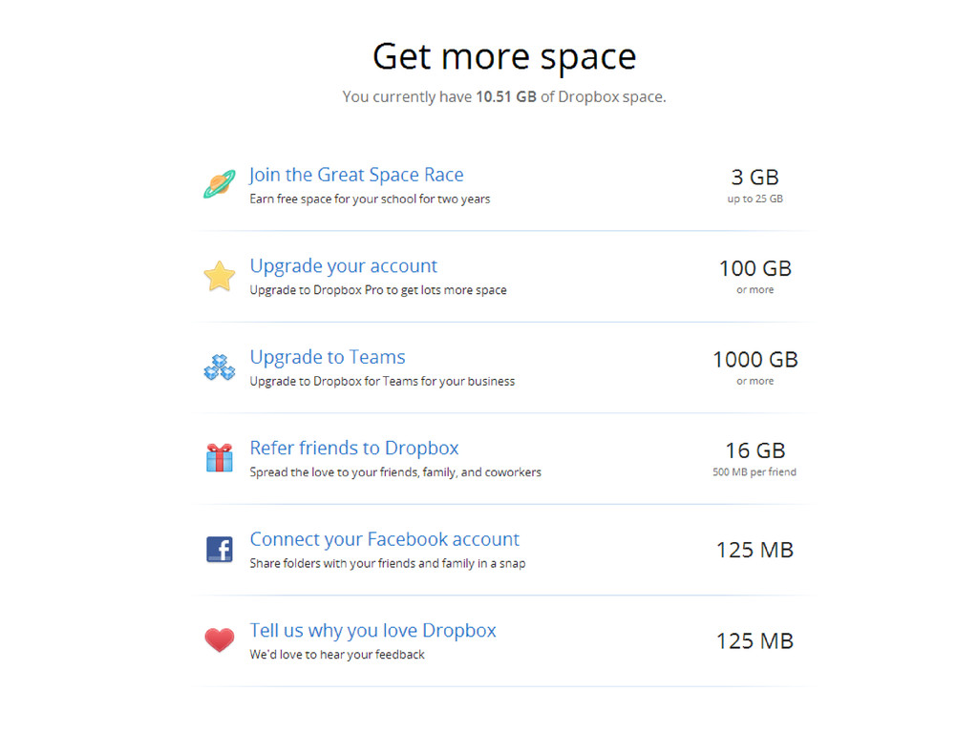Click the 16 GB referral amount

tap(755, 450)
